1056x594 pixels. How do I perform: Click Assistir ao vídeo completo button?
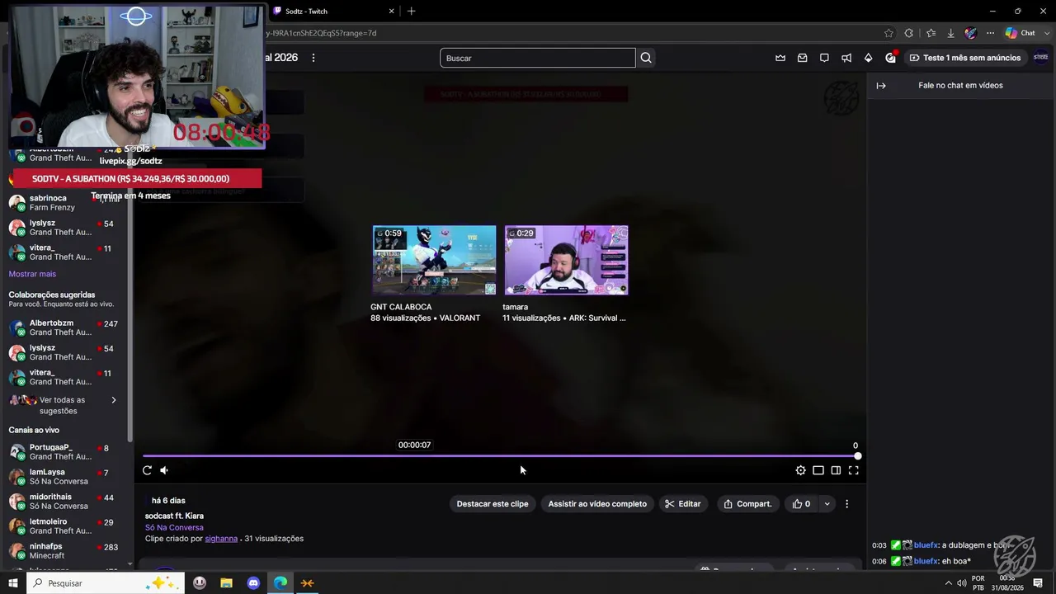(597, 504)
